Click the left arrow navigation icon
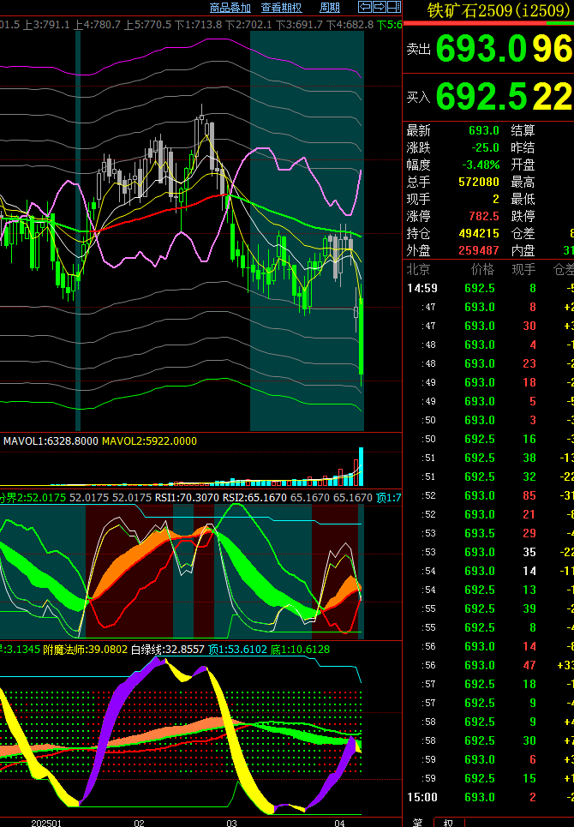Image resolution: width=574 pixels, height=827 pixels. click(365, 7)
